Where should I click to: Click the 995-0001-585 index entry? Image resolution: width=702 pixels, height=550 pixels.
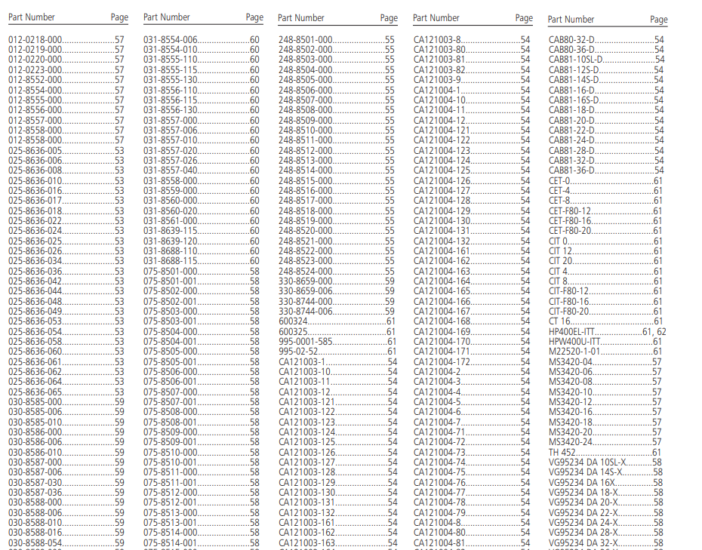(305, 341)
